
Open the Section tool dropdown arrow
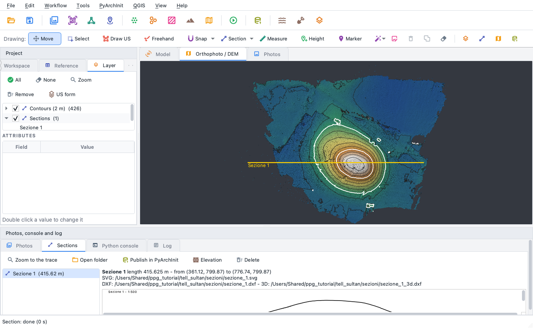(x=252, y=39)
